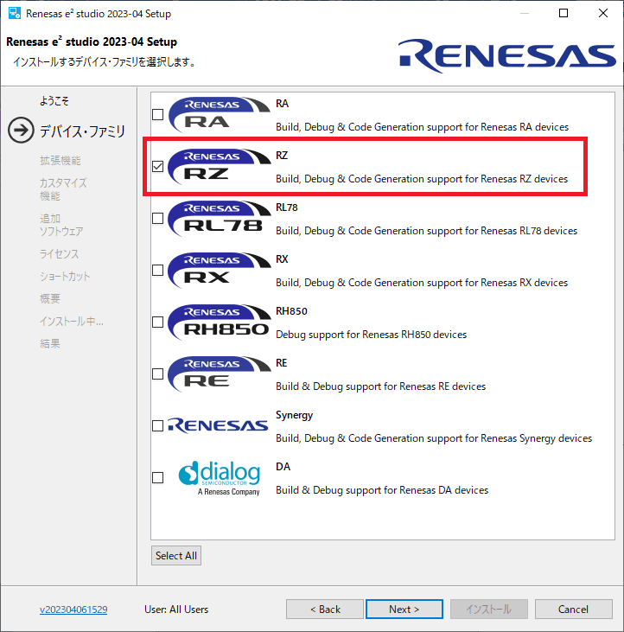Click the Renesas RX family logo
Screen dimensions: 624x632
(220, 270)
